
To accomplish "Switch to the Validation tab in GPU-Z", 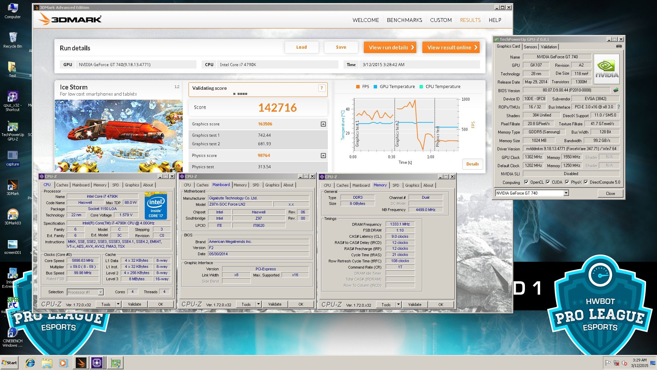I will [549, 47].
